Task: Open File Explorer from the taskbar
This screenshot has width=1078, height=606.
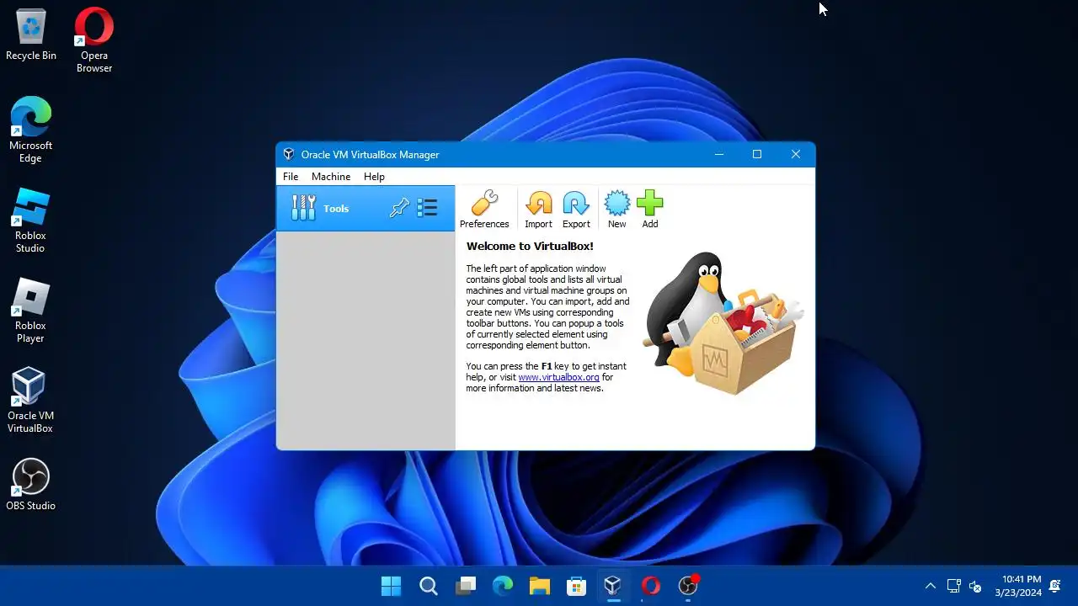Action: [x=539, y=586]
